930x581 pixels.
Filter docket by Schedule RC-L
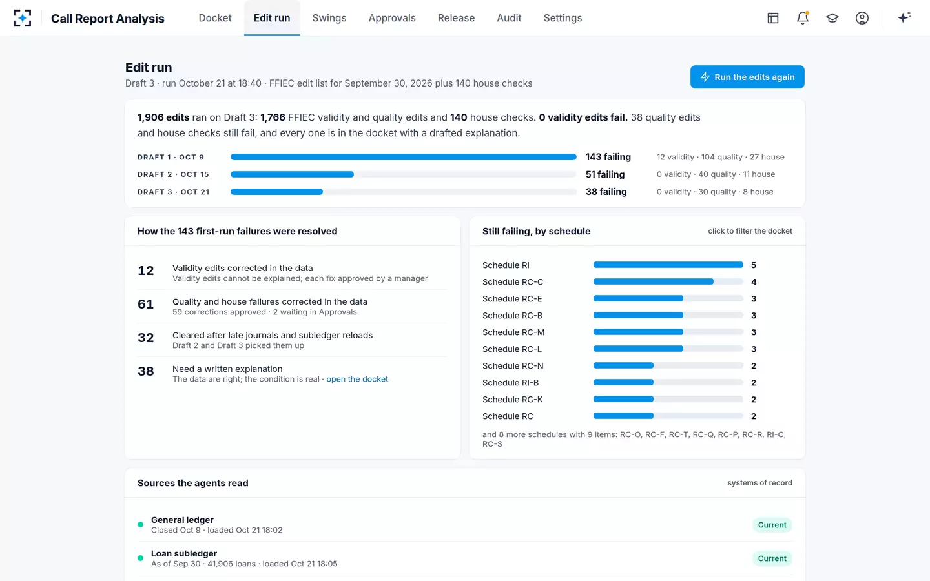point(637,349)
